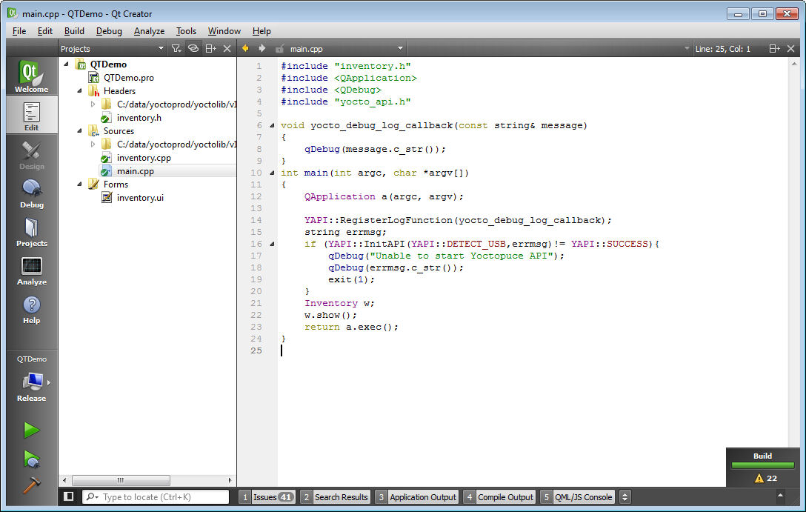
Task: Toggle the output pane visibility button
Action: point(67,496)
